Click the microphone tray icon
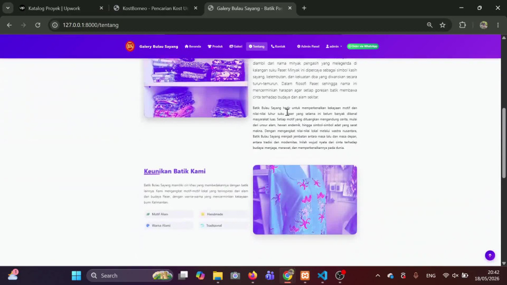The height and width of the screenshot is (285, 507). pos(416,275)
